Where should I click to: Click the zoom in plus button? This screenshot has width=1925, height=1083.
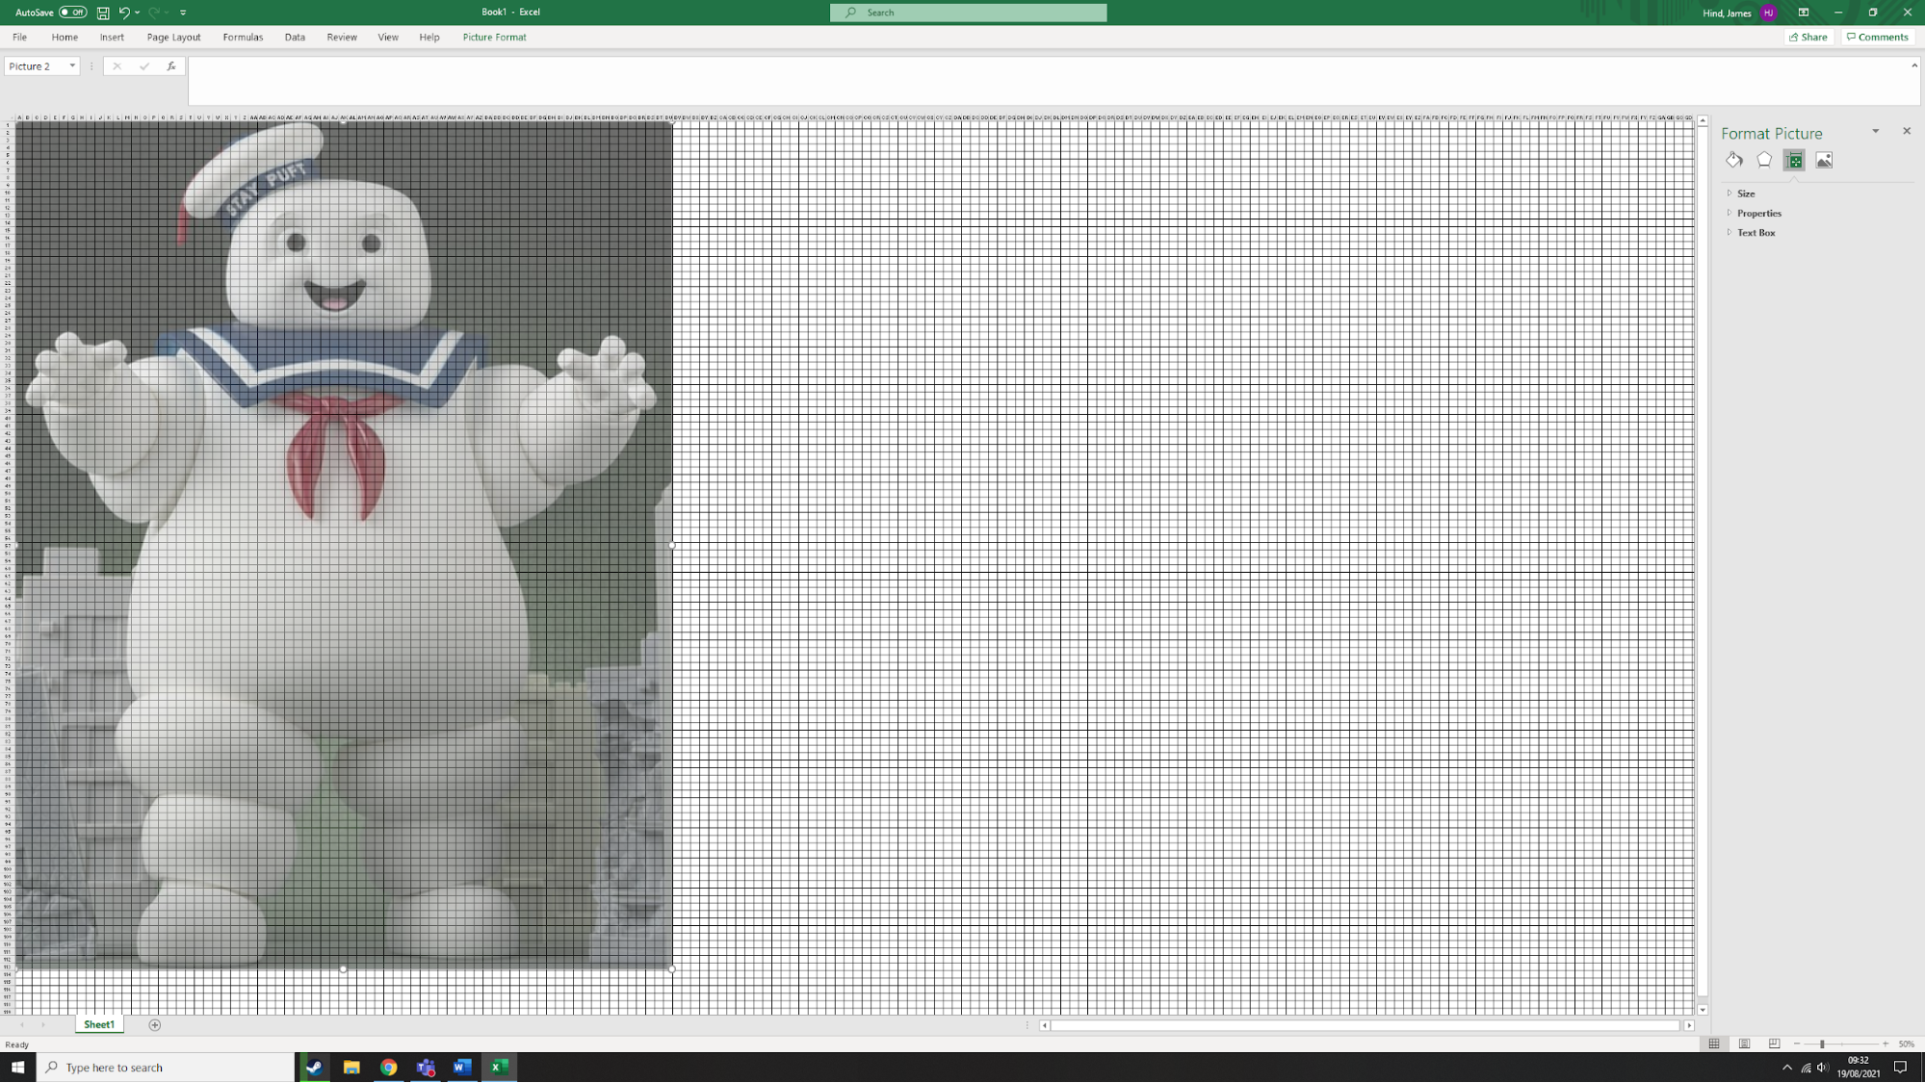pos(1886,1044)
